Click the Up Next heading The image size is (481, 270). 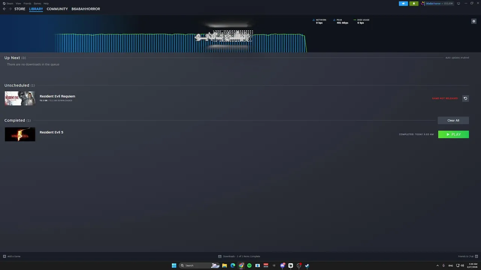12,58
